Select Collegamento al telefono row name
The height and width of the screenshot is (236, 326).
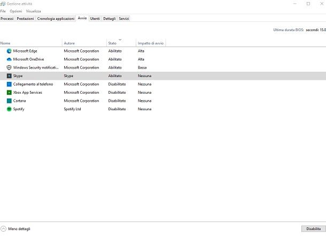[x=33, y=85]
